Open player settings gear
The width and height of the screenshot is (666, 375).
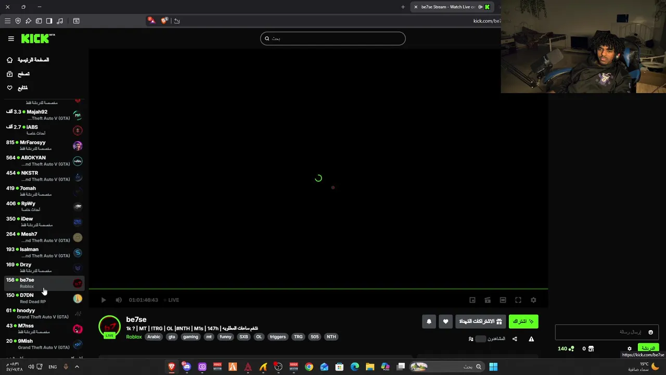533,300
